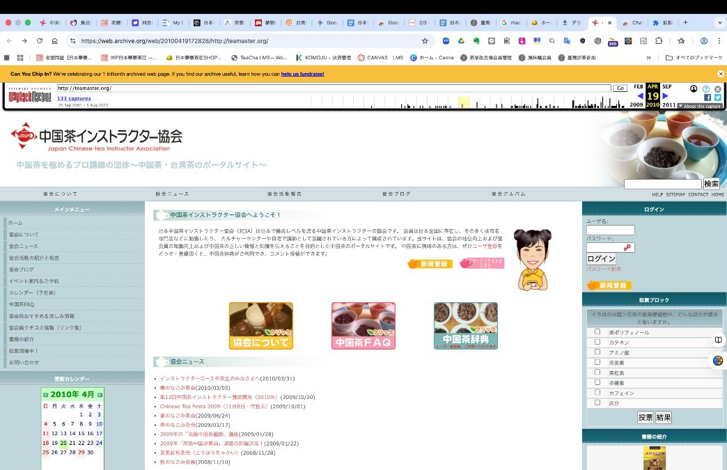Open the 中国茶FAQ banner icon
727x470 pixels.
(x=363, y=325)
